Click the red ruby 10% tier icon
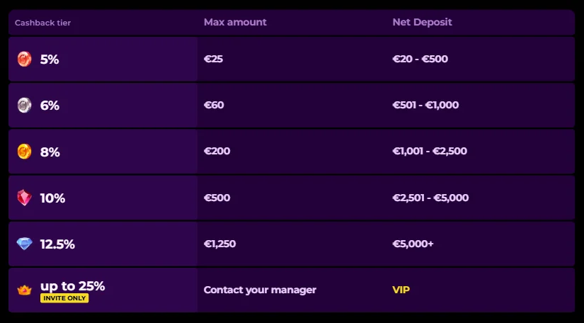This screenshot has height=323, width=584. 25,198
